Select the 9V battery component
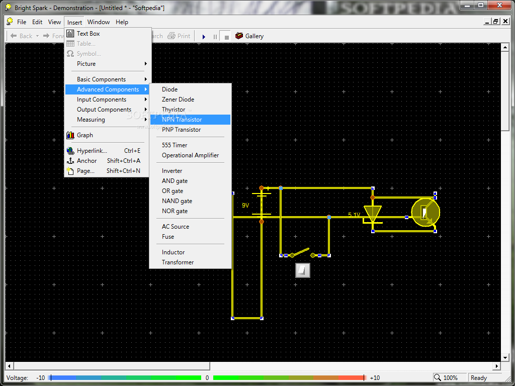 (x=262, y=205)
